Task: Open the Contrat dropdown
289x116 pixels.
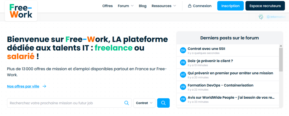Action: [x=144, y=103]
